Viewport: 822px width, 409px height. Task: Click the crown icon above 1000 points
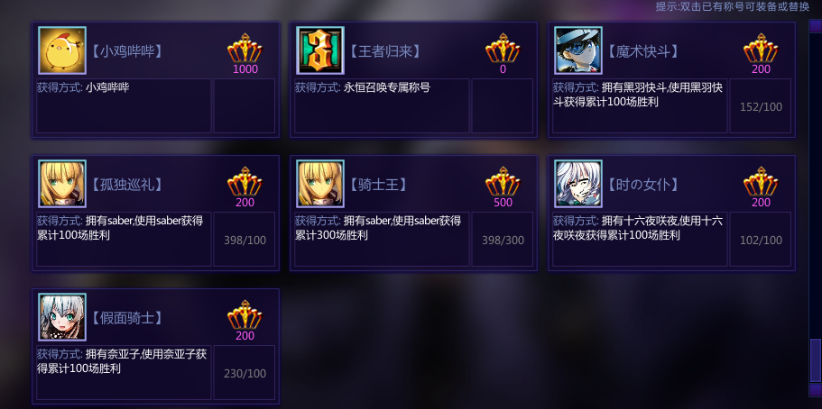coord(245,48)
